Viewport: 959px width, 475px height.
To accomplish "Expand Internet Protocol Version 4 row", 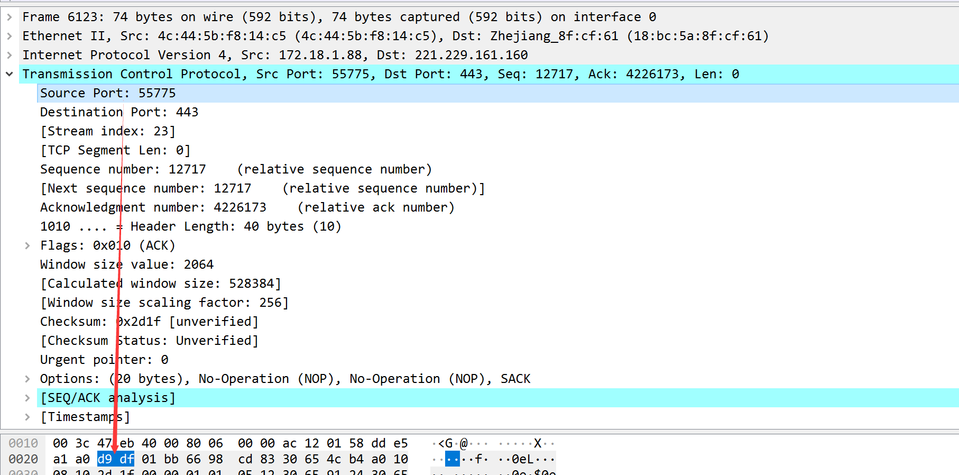I will [x=10, y=55].
